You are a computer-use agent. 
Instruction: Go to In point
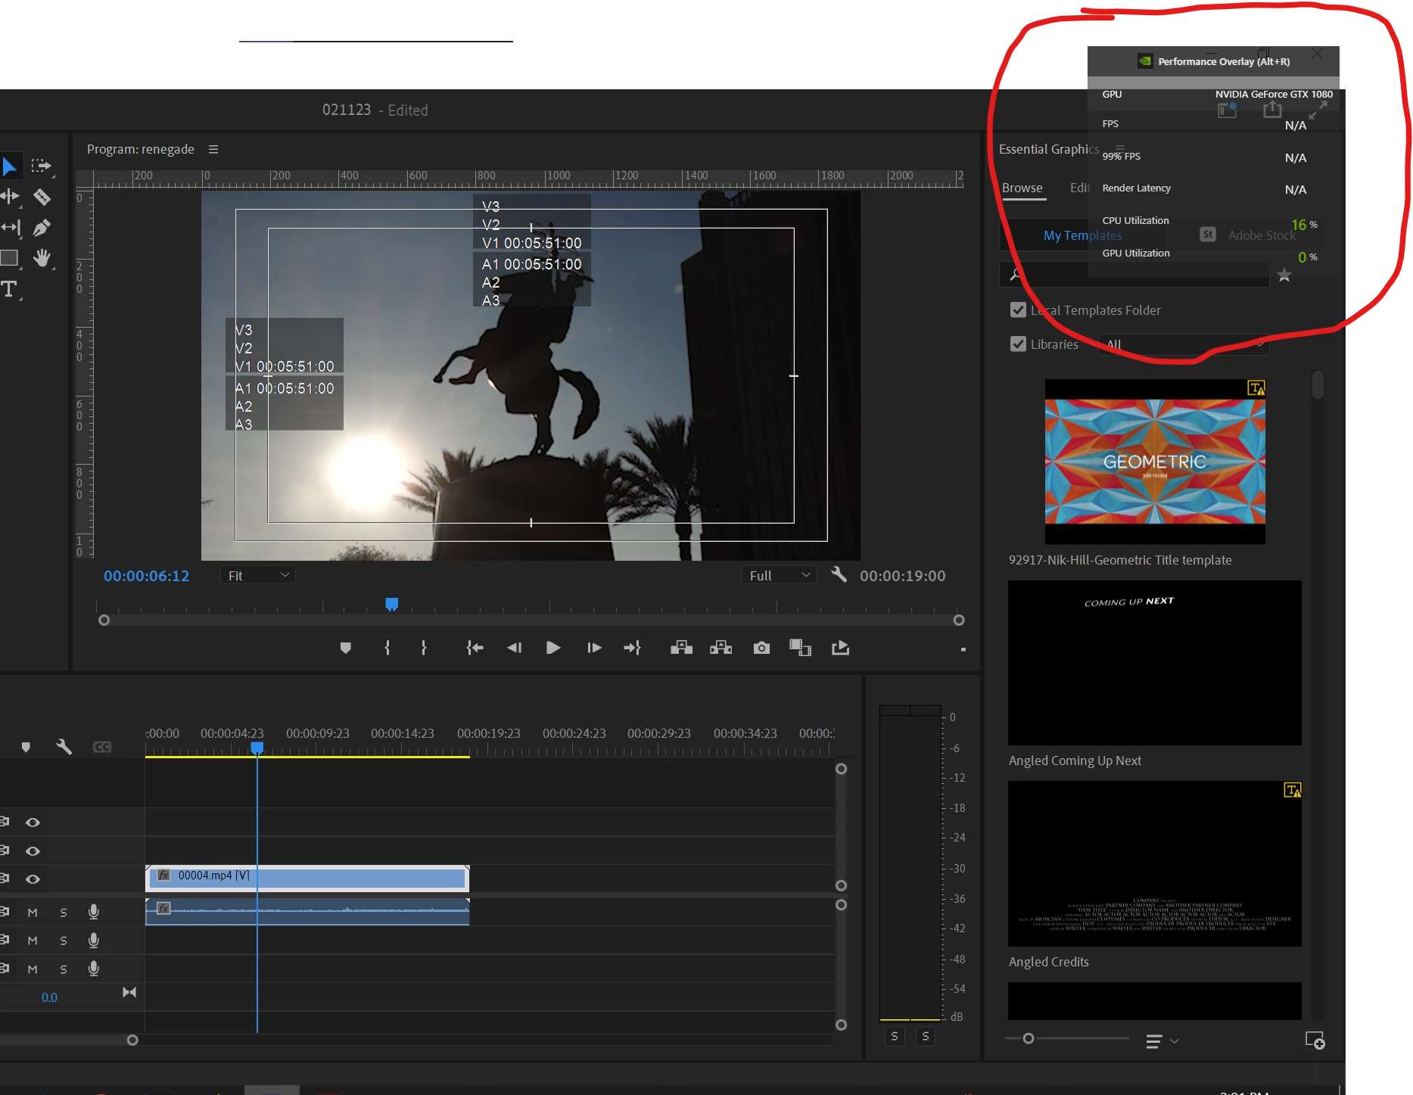tap(475, 648)
